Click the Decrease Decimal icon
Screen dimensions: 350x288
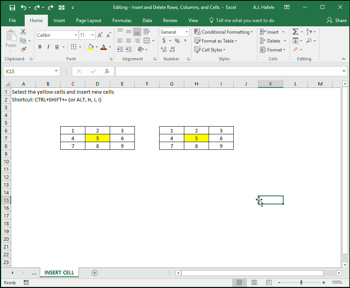[172, 50]
